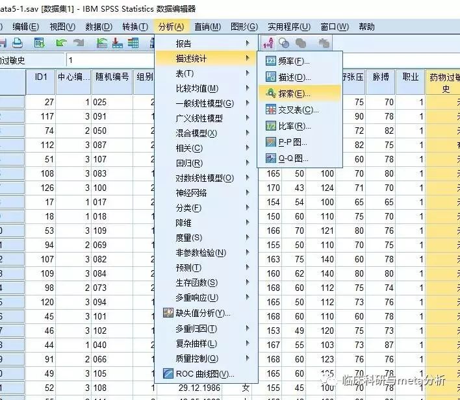The width and height of the screenshot is (460, 400).
Task: Open the 数据(D) menu
Action: coord(99,27)
